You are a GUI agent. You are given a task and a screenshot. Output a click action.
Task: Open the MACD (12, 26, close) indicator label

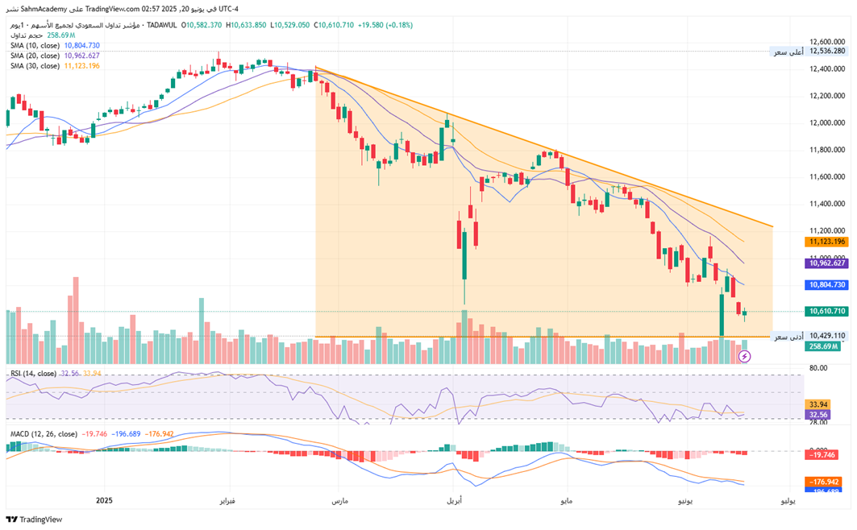coord(44,434)
